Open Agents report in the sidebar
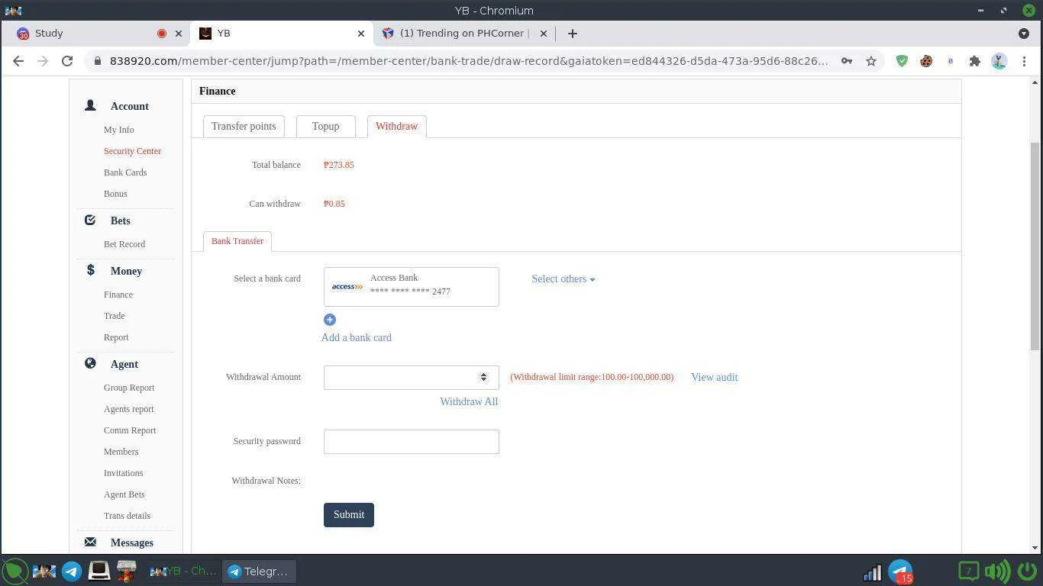The width and height of the screenshot is (1043, 586). (x=129, y=409)
